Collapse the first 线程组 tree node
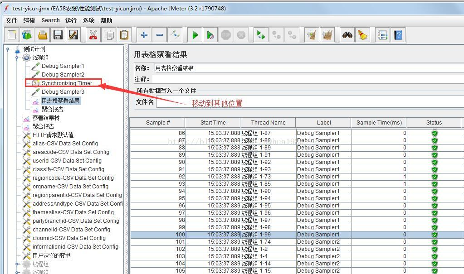This screenshot has width=464, height=274. click(17, 58)
